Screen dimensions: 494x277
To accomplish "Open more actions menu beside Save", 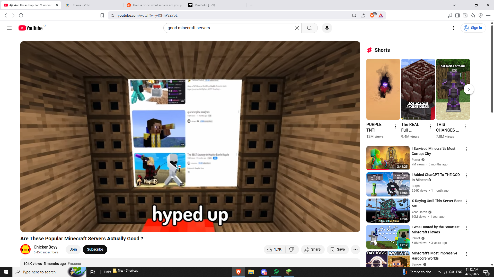I will point(355,250).
